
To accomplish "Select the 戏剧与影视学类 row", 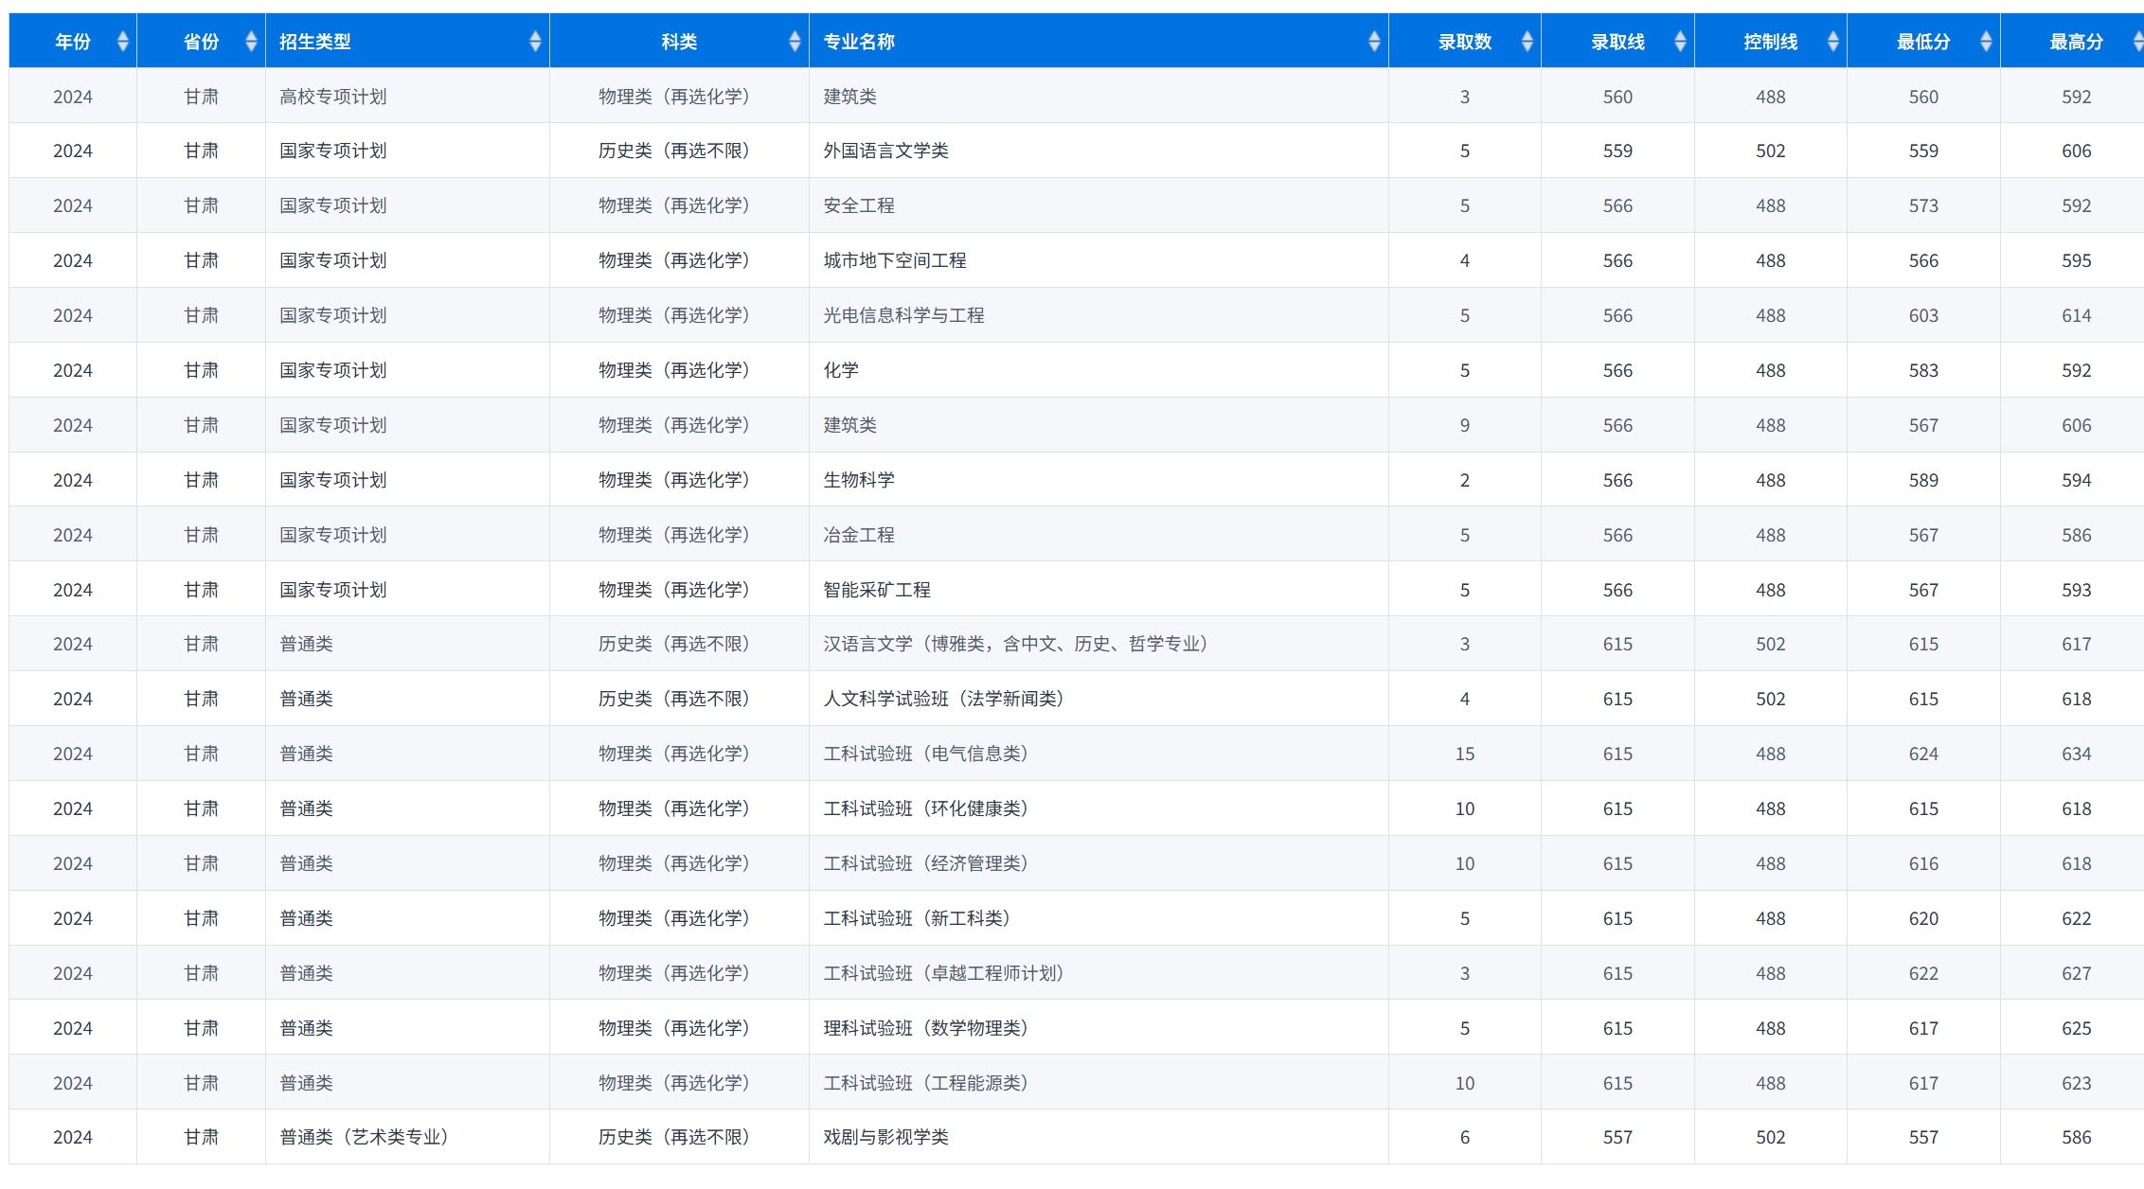I will [885, 1138].
